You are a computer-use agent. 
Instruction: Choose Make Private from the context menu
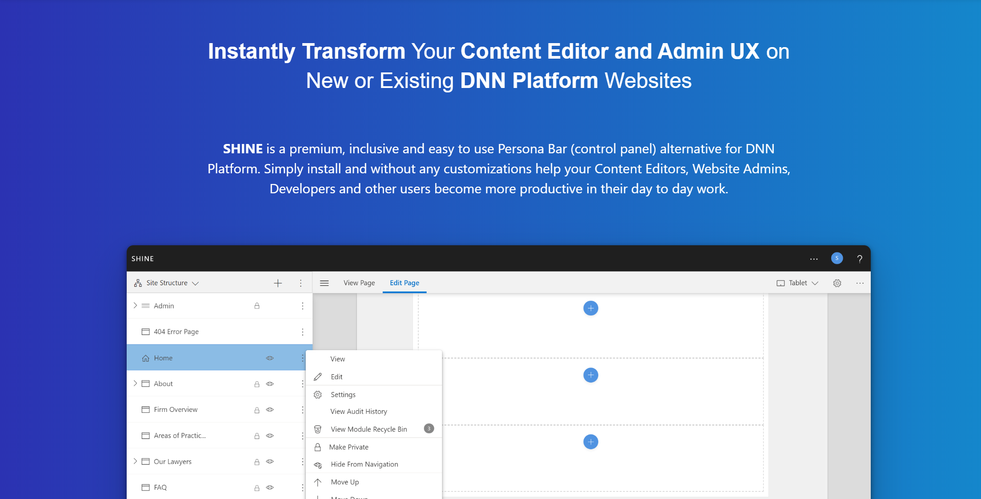(x=348, y=447)
